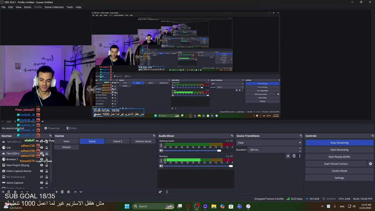Show the RQ shadow.png source
This screenshot has height=211, width=375.
tap(42, 177)
